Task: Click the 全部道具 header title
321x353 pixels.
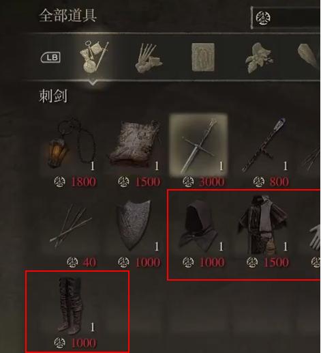Action: (x=67, y=16)
